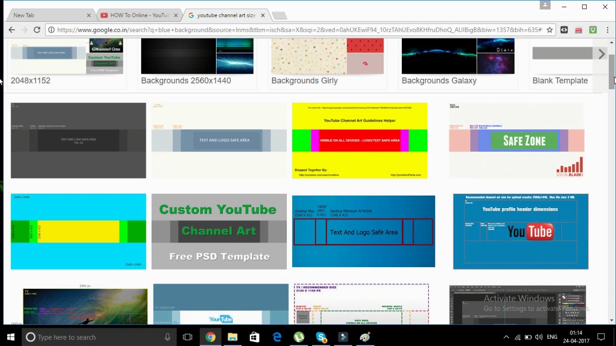Open uTorrent from the taskbar

point(299,337)
